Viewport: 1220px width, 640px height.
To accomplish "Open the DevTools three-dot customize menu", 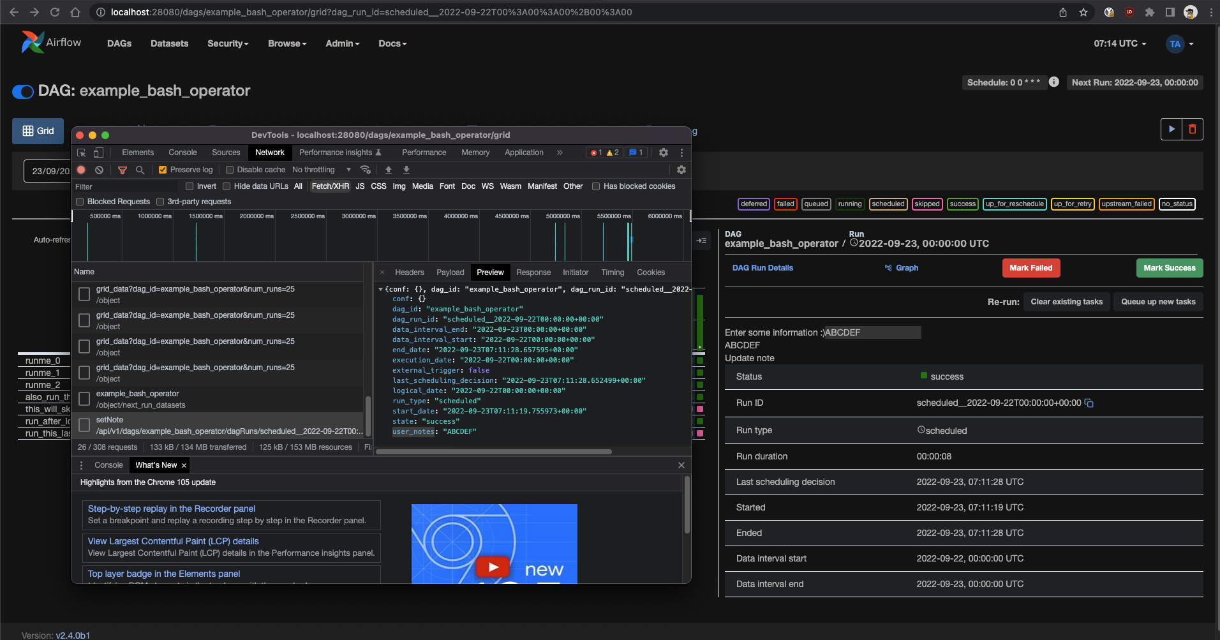I will pyautogui.click(x=681, y=153).
